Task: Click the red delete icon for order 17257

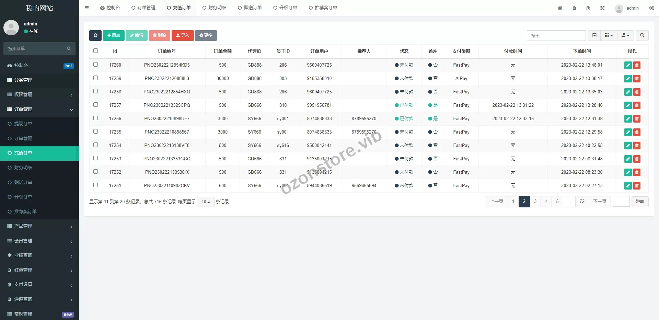Action: tap(637, 105)
